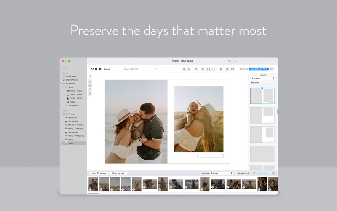Open the August project in My Projects
This screenshot has height=211, width=337.
(73, 143)
